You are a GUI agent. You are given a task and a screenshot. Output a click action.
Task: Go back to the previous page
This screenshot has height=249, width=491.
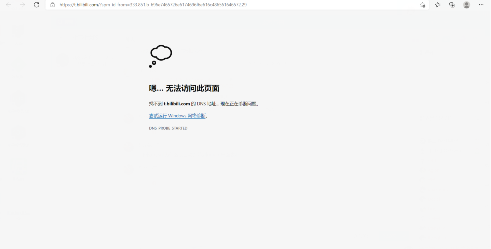[9, 5]
